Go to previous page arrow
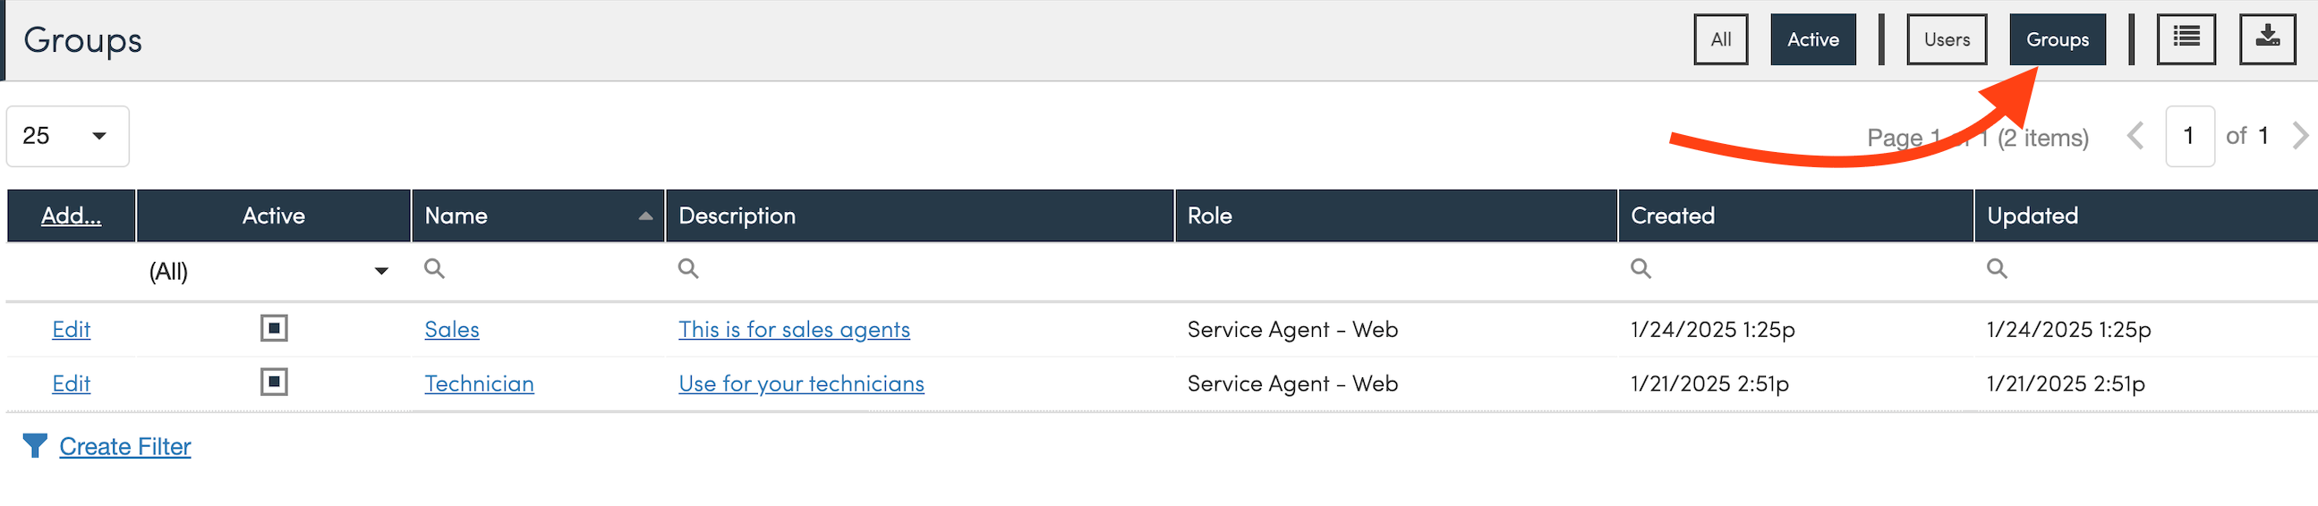Screen dimensions: 2318x506 pos(2135,136)
